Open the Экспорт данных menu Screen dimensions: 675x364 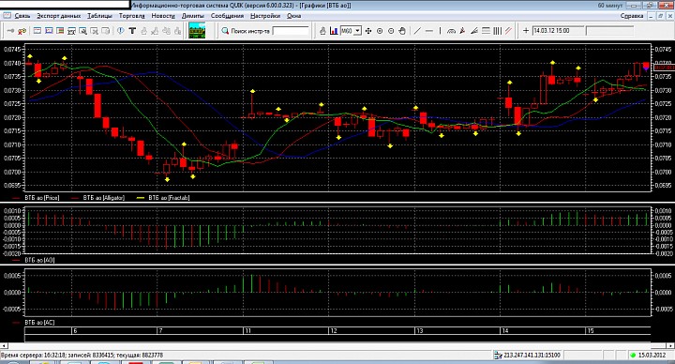[58, 16]
